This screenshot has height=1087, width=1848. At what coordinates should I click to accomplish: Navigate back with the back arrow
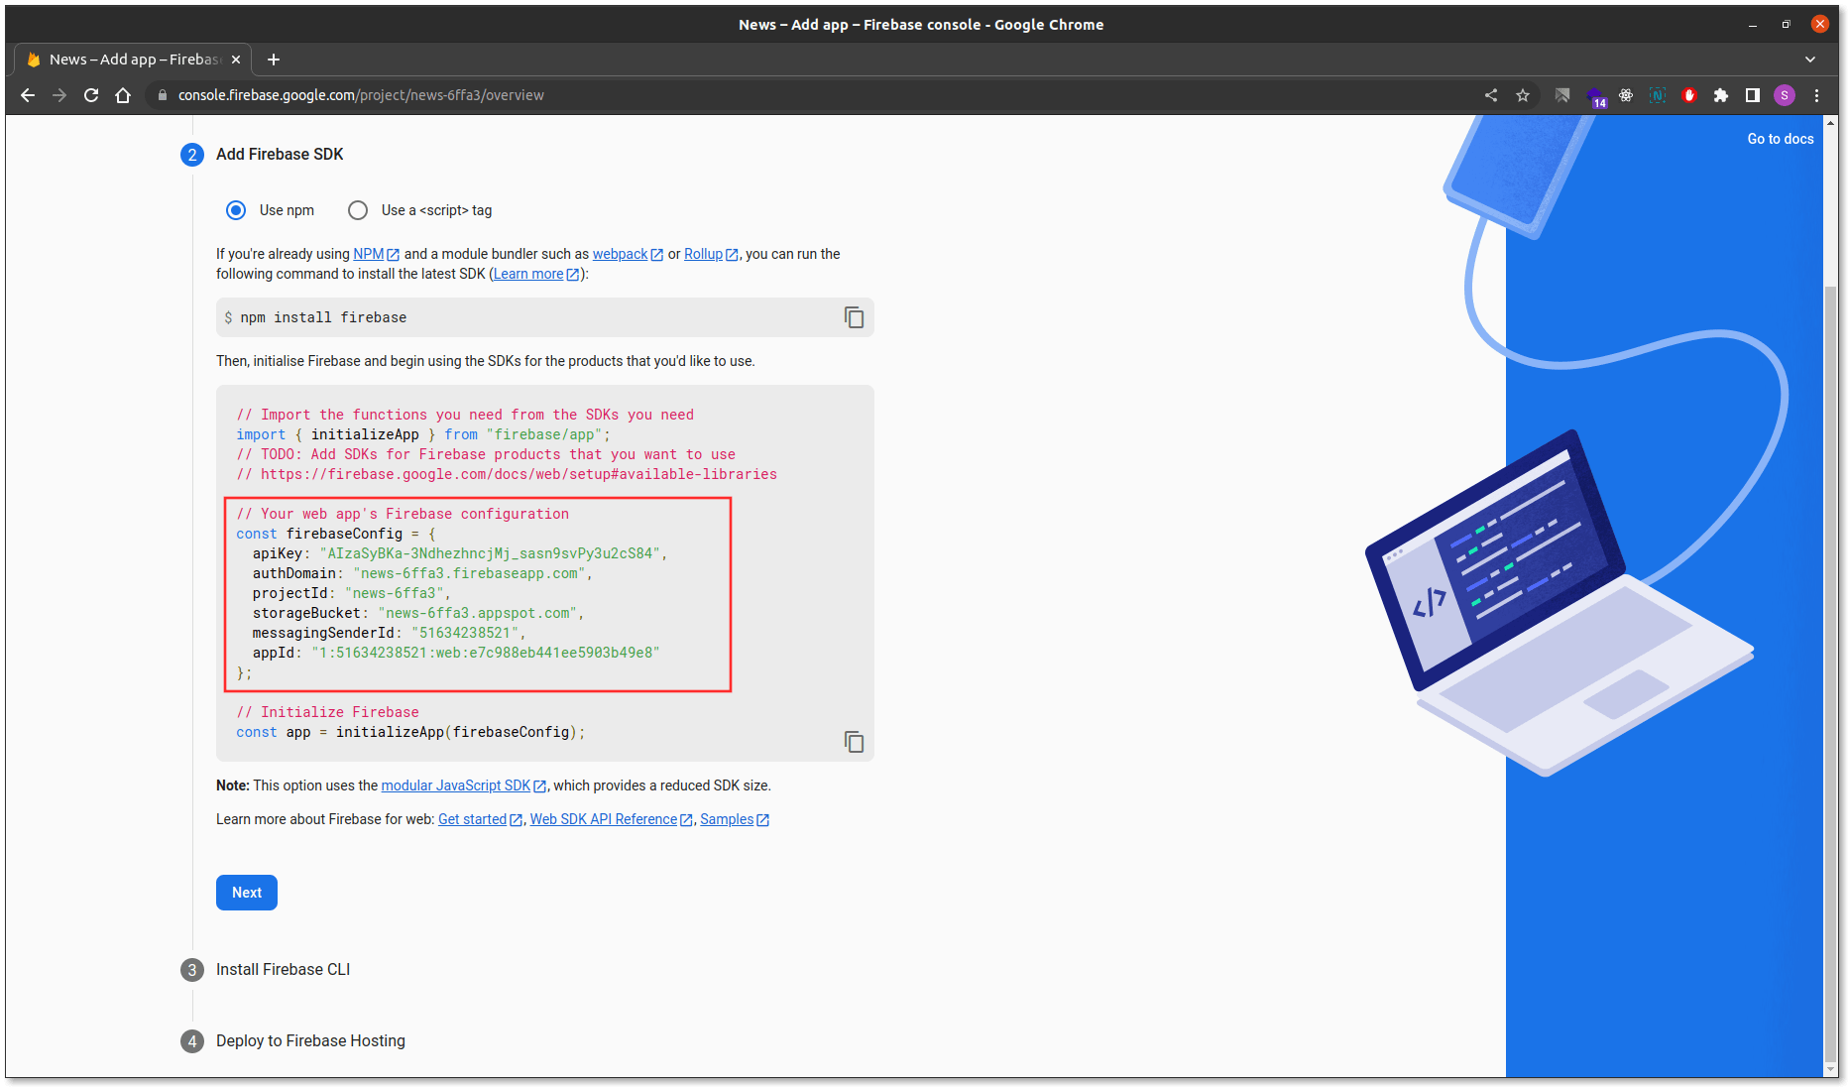[28, 95]
